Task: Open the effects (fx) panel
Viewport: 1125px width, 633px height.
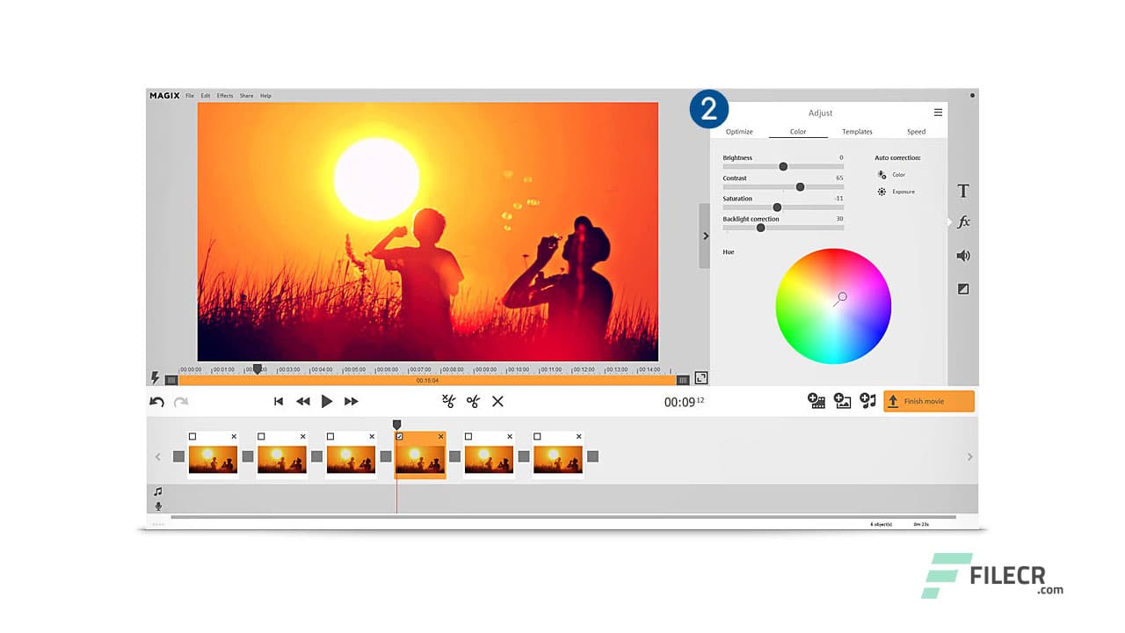Action: [x=962, y=222]
